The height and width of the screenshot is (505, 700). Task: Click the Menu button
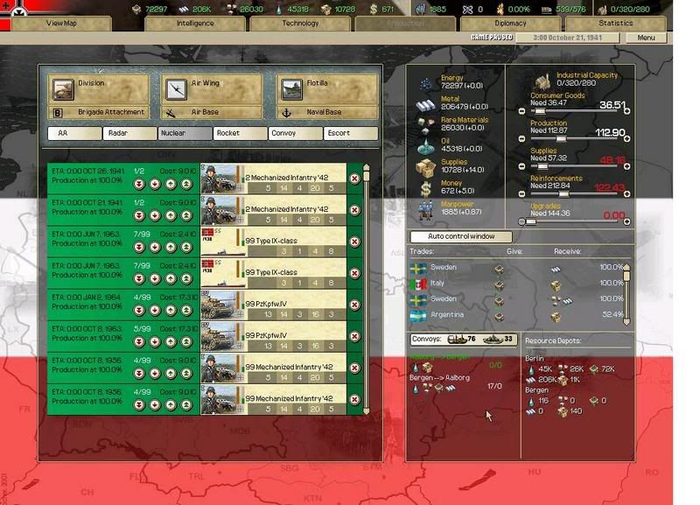(x=646, y=38)
